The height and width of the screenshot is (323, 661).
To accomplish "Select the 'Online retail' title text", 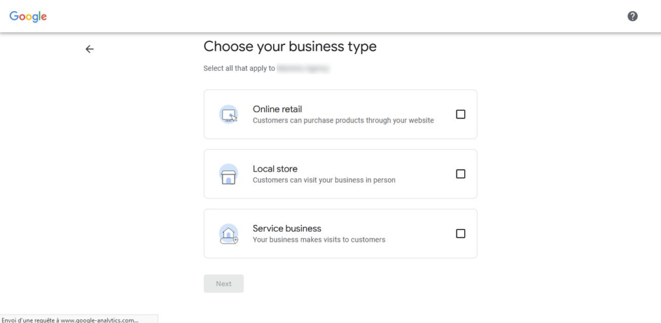I will click(278, 110).
